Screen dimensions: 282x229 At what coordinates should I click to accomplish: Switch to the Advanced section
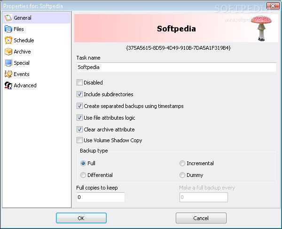coord(37,85)
